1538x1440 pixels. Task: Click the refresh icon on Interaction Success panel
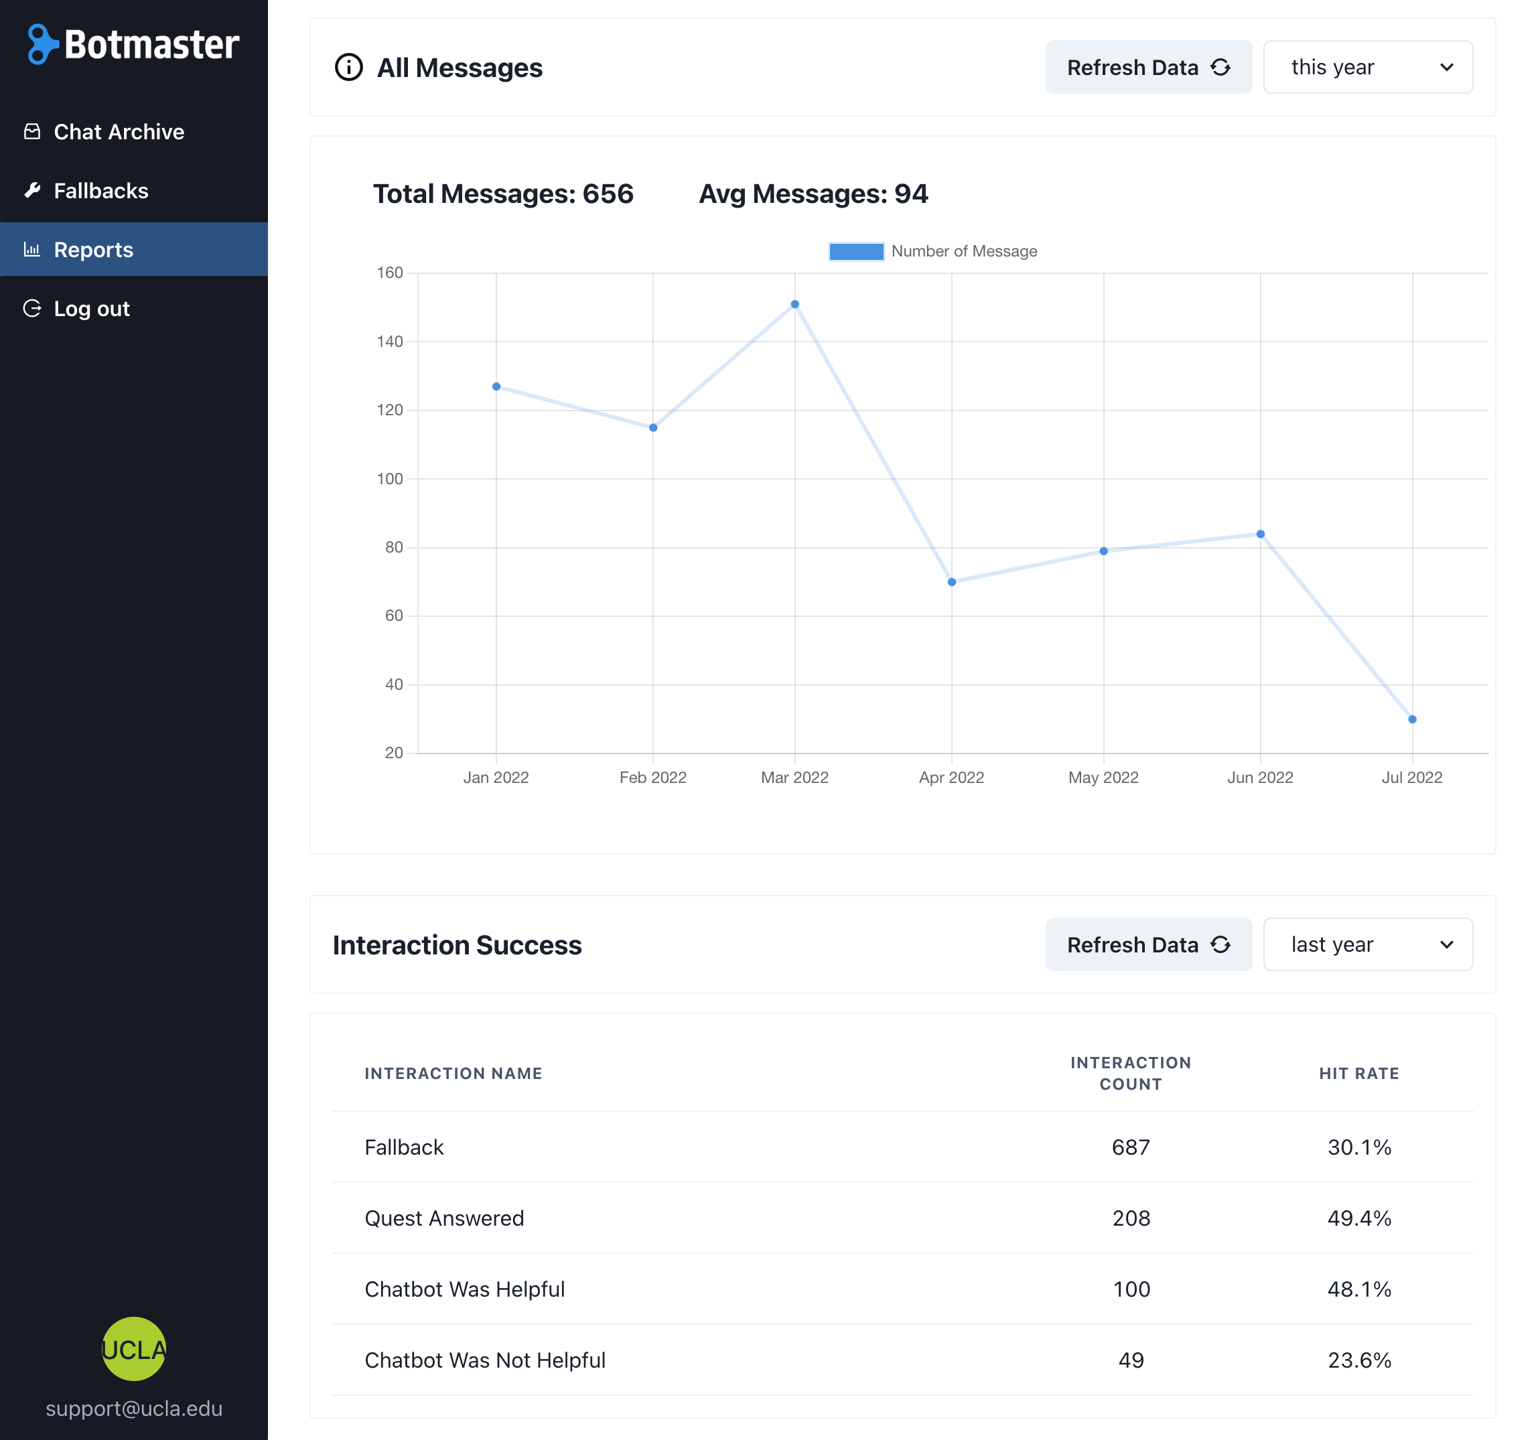click(1220, 944)
